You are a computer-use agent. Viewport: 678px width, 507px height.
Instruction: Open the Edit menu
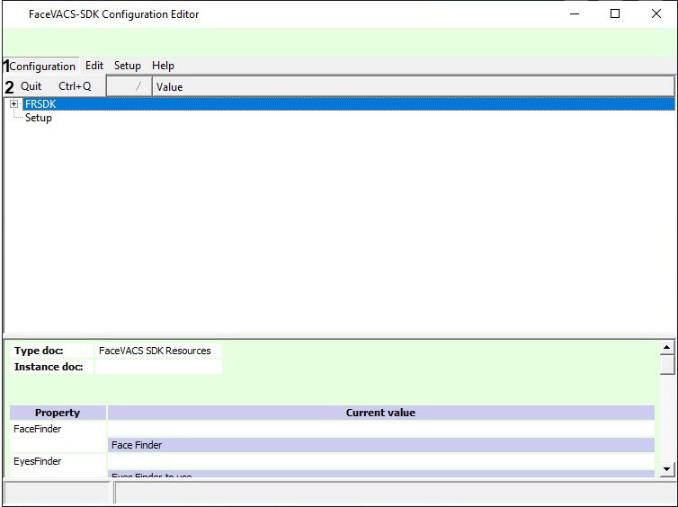click(x=94, y=66)
